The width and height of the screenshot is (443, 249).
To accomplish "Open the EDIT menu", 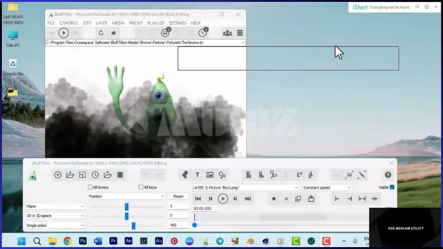I will coord(87,23).
